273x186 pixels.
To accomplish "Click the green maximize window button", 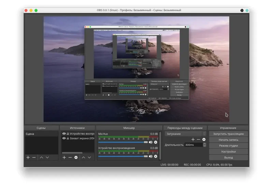I will click(x=36, y=11).
